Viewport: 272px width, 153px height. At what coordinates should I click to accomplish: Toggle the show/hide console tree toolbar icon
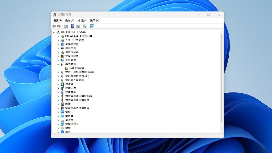click(x=66, y=26)
